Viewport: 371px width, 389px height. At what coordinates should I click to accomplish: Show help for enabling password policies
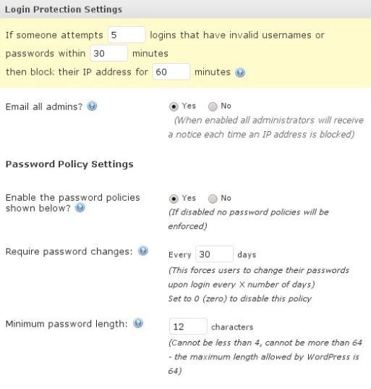pyautogui.click(x=80, y=207)
